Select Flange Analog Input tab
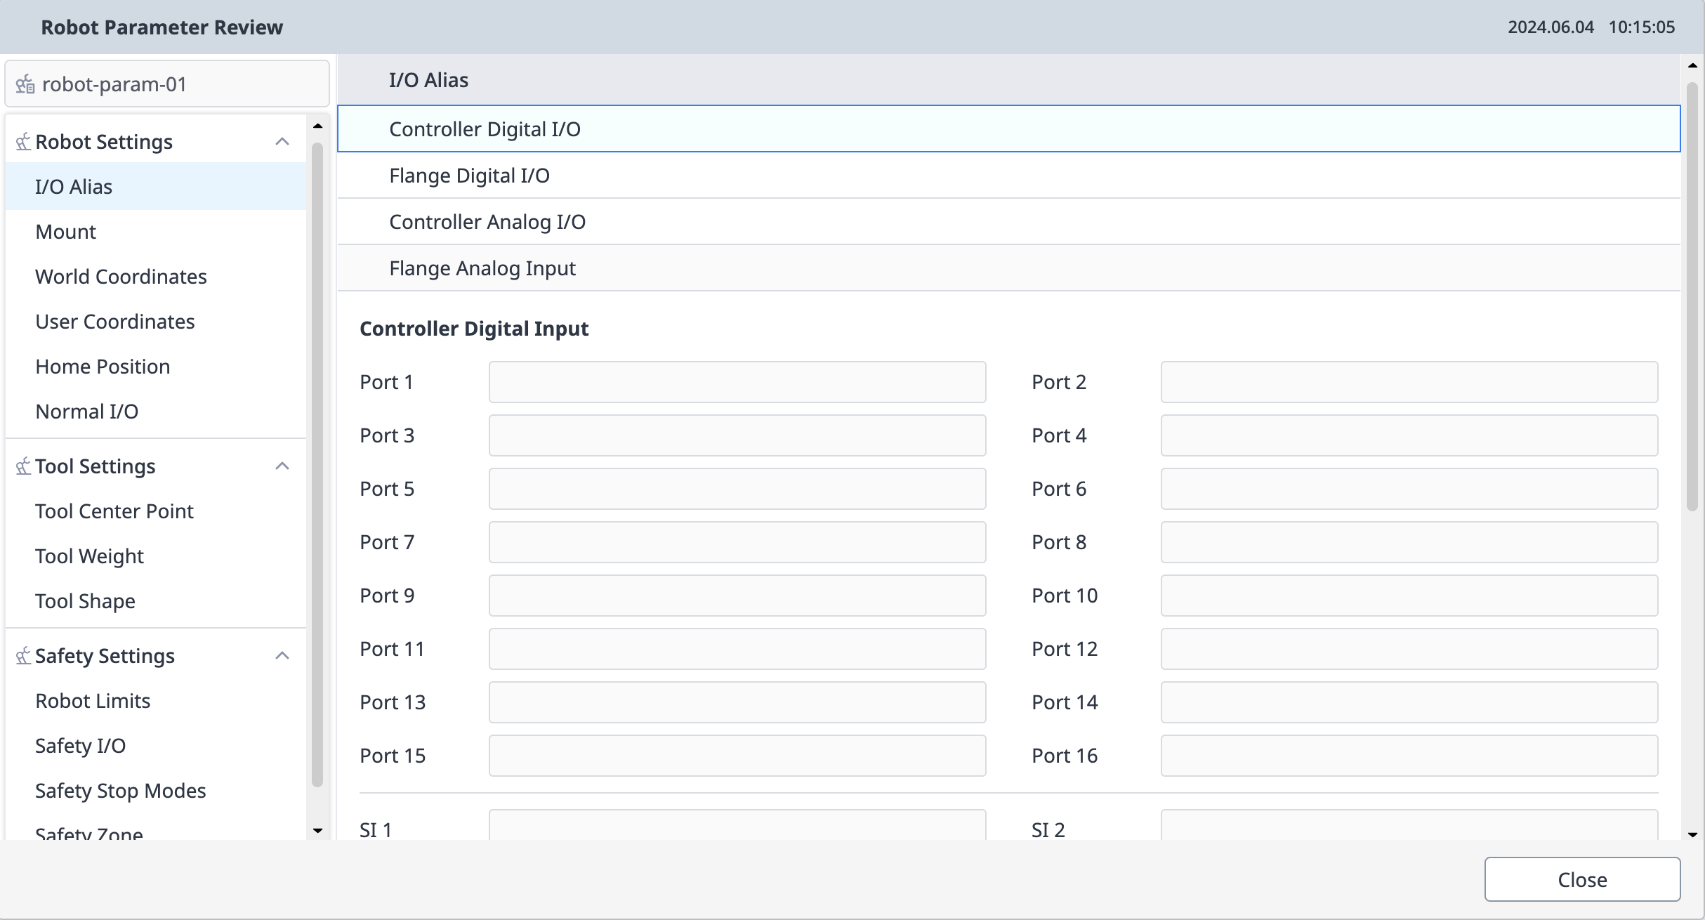1705x920 pixels. (482, 268)
